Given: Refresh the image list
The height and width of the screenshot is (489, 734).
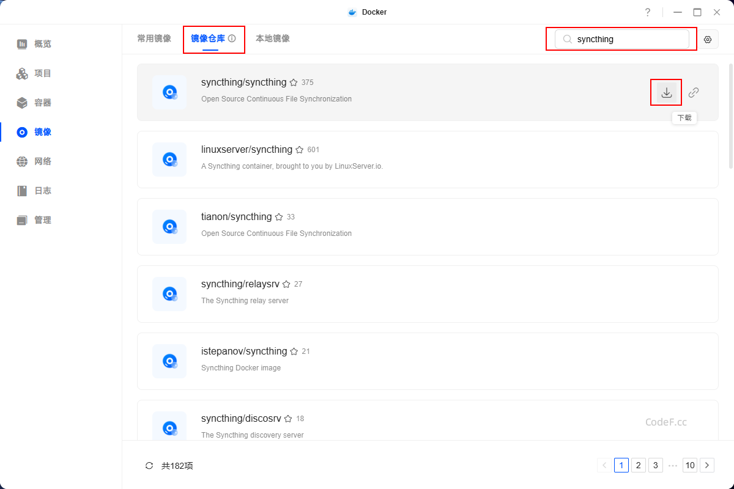Looking at the screenshot, I should click(x=149, y=466).
